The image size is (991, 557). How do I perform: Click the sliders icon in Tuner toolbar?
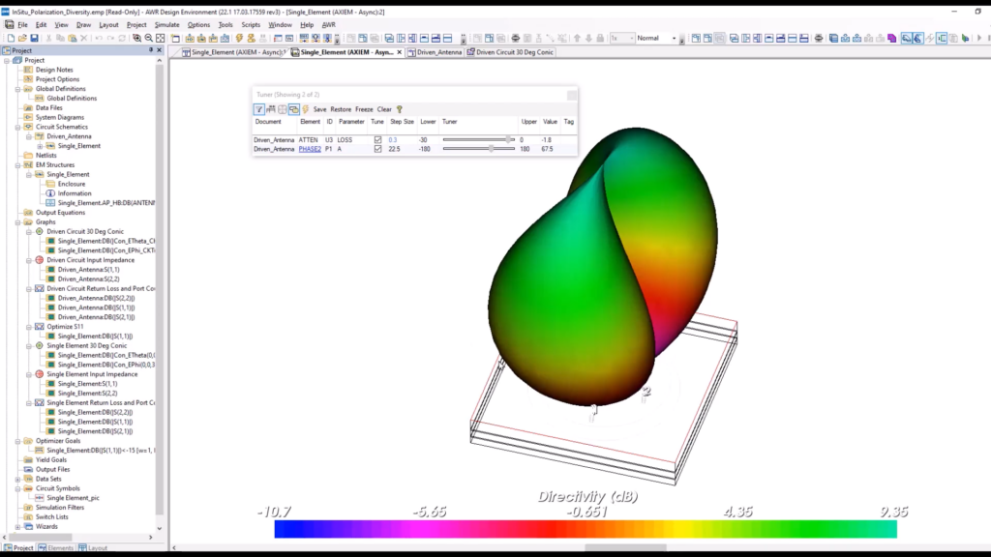point(271,109)
